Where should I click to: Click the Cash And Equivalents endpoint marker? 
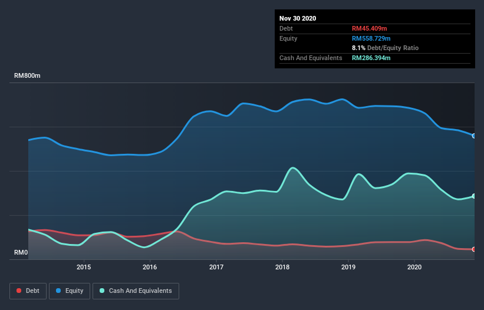474,196
